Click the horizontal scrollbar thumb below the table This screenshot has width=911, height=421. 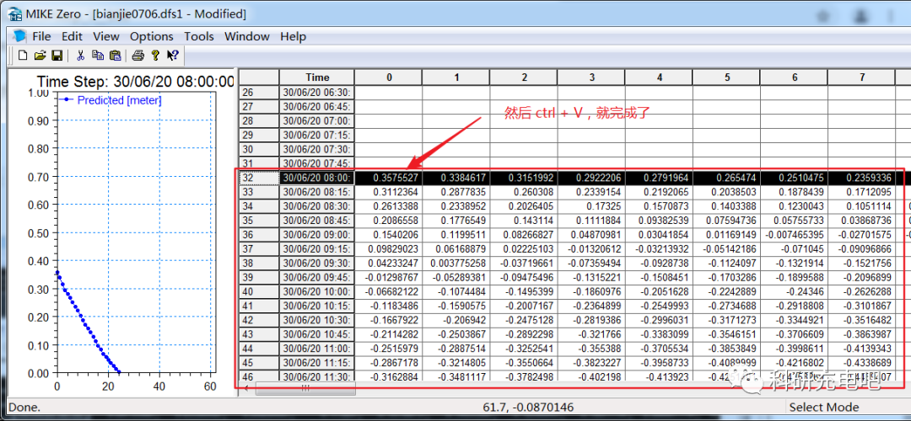click(305, 388)
